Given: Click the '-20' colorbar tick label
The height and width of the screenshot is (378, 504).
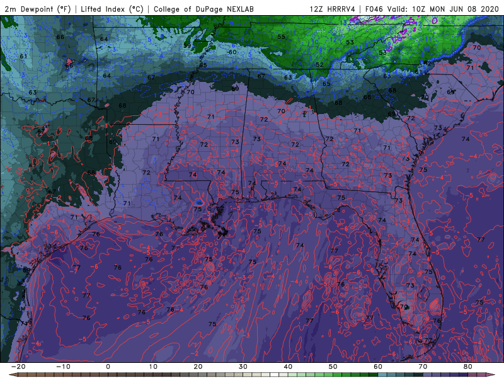Looking at the screenshot, I should (18, 367).
